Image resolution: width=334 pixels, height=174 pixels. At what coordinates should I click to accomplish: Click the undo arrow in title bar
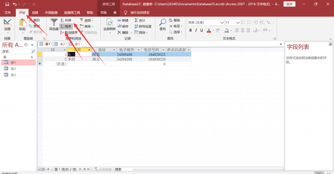14,4
